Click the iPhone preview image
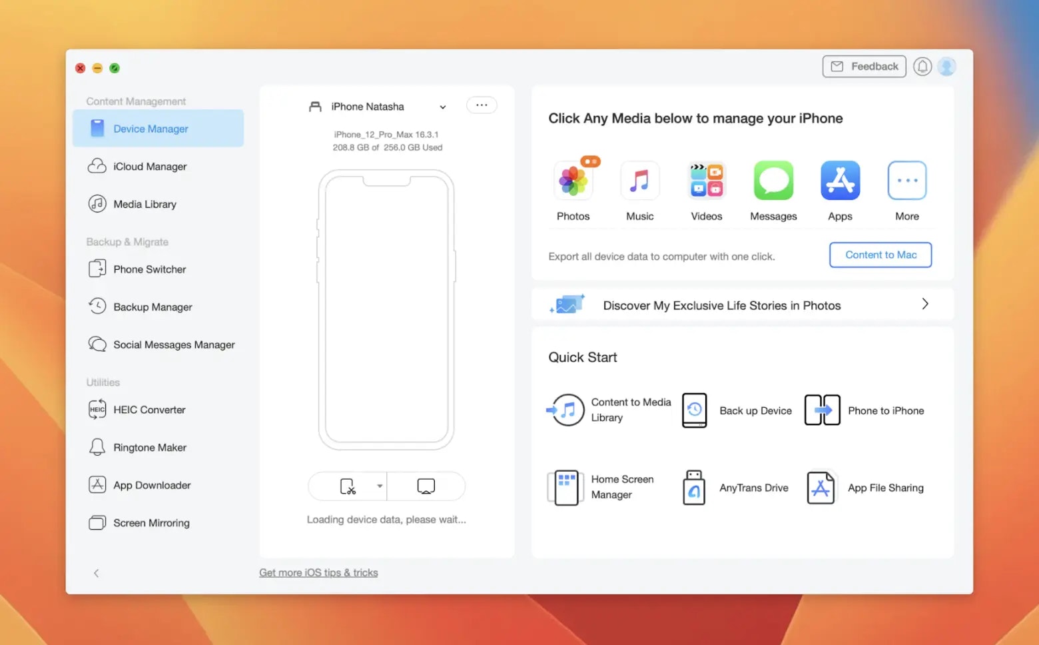This screenshot has height=645, width=1039. 386,310
